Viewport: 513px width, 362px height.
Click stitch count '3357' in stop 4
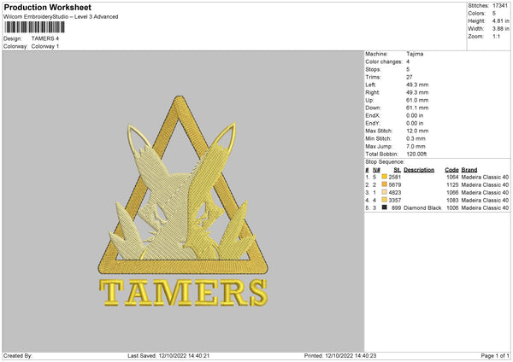pos(395,201)
